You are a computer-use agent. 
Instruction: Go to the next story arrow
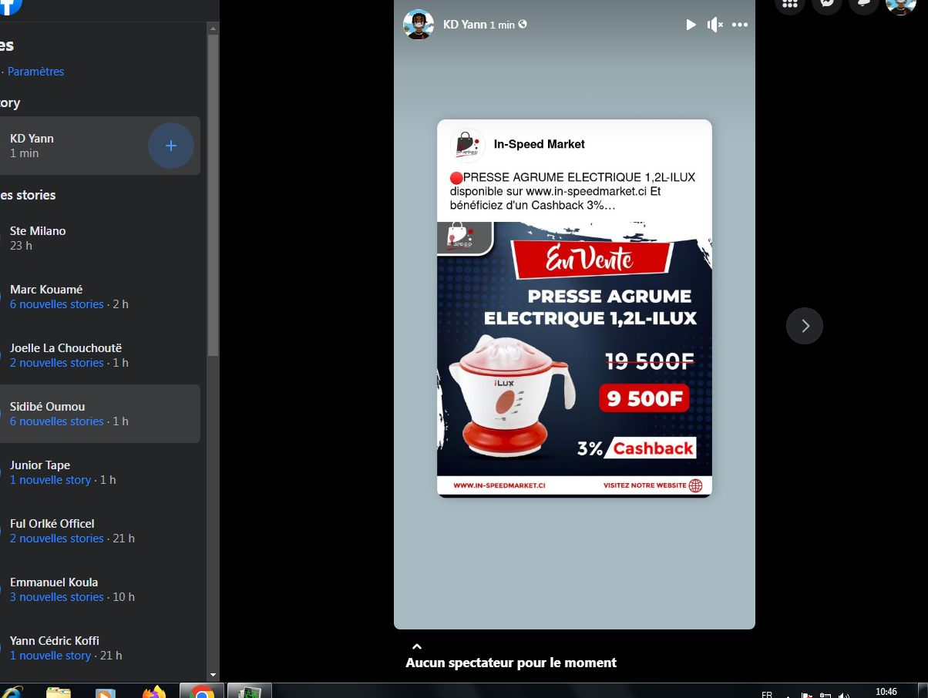pos(805,326)
